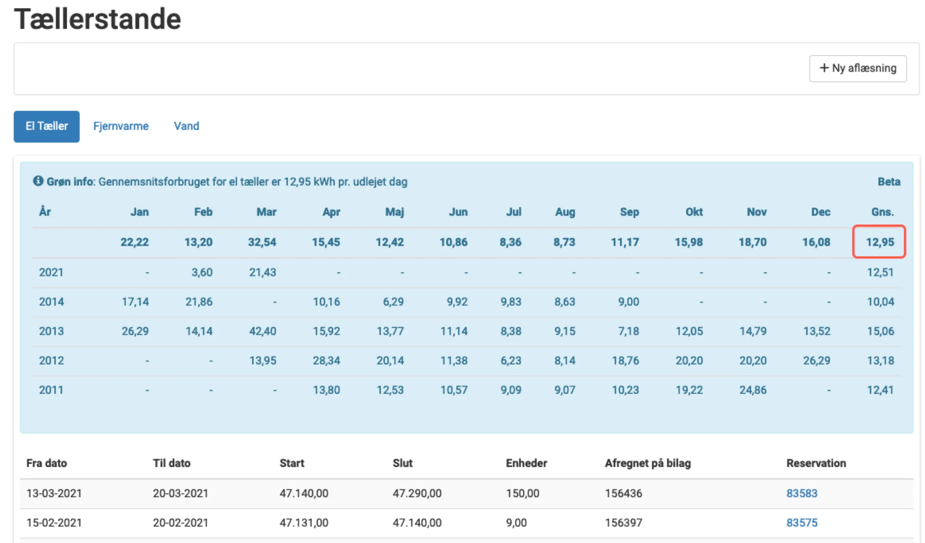Select the El Tæller tab
This screenshot has height=543, width=925.
tap(46, 126)
